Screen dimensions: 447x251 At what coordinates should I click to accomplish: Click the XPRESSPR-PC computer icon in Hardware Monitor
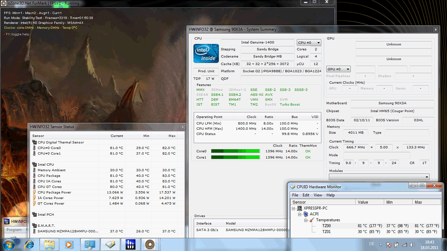299,208
